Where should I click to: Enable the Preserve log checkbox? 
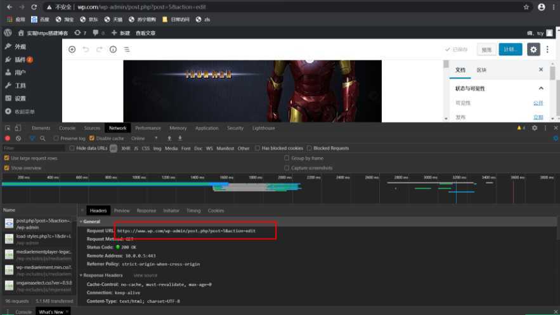point(56,138)
